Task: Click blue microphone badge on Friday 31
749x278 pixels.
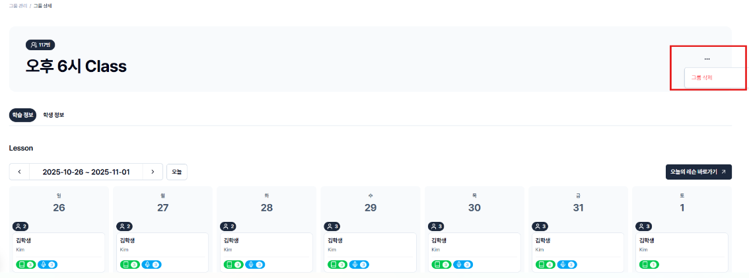Action: coord(567,264)
